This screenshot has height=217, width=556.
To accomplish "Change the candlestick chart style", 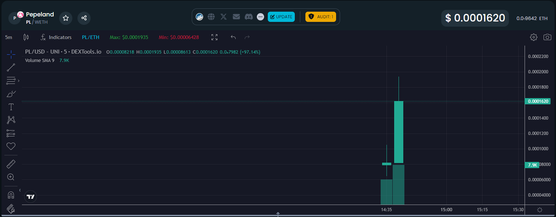I will (x=26, y=37).
